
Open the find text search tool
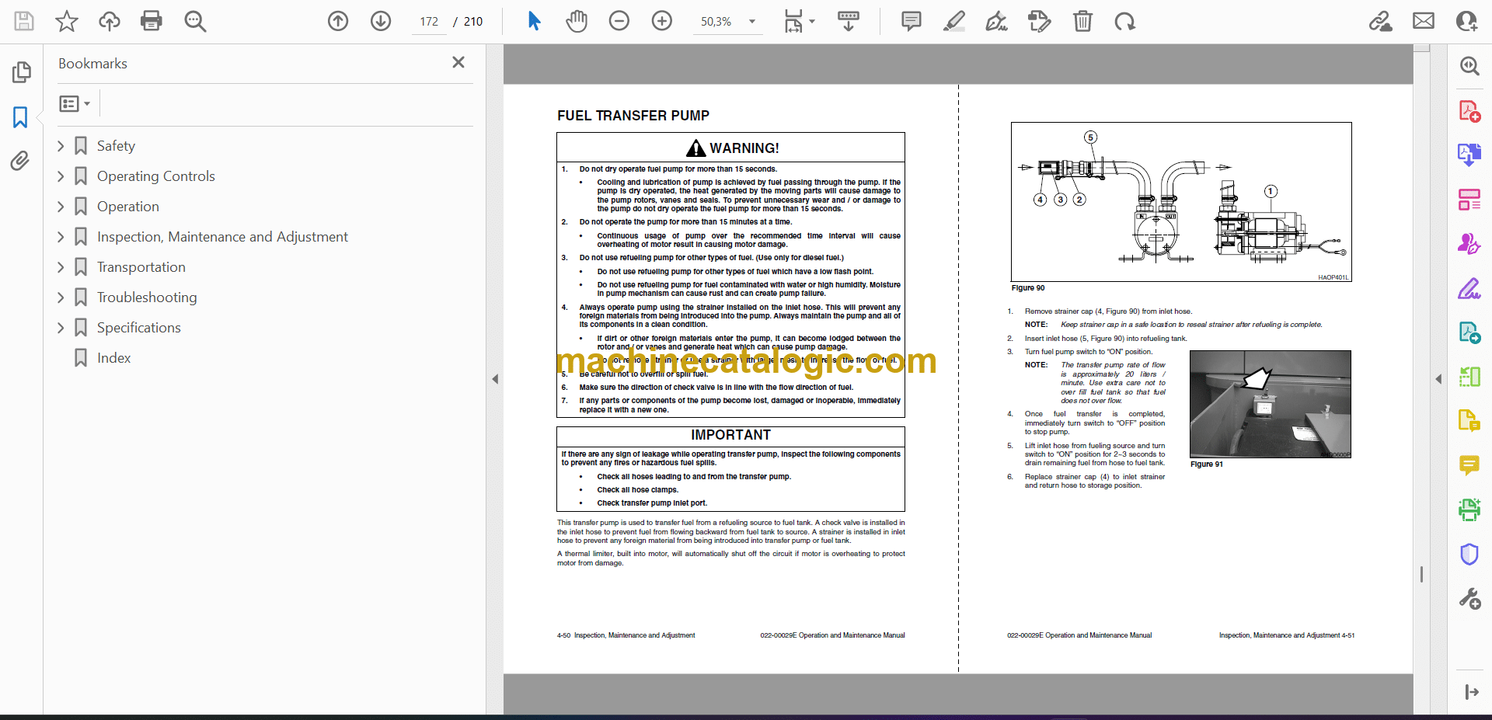(195, 21)
